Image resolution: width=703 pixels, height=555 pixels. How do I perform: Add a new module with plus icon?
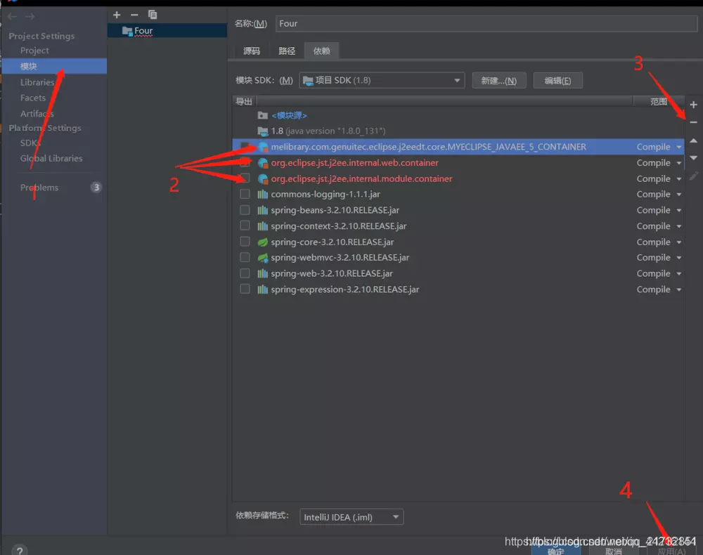coord(117,15)
